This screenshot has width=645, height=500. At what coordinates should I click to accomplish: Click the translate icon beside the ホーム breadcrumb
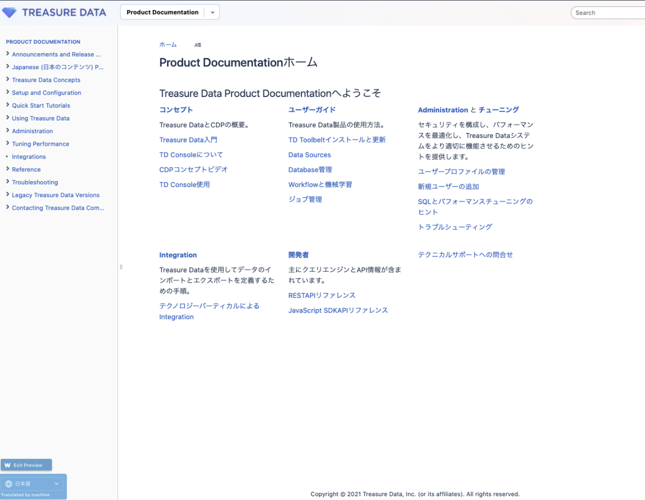(198, 45)
